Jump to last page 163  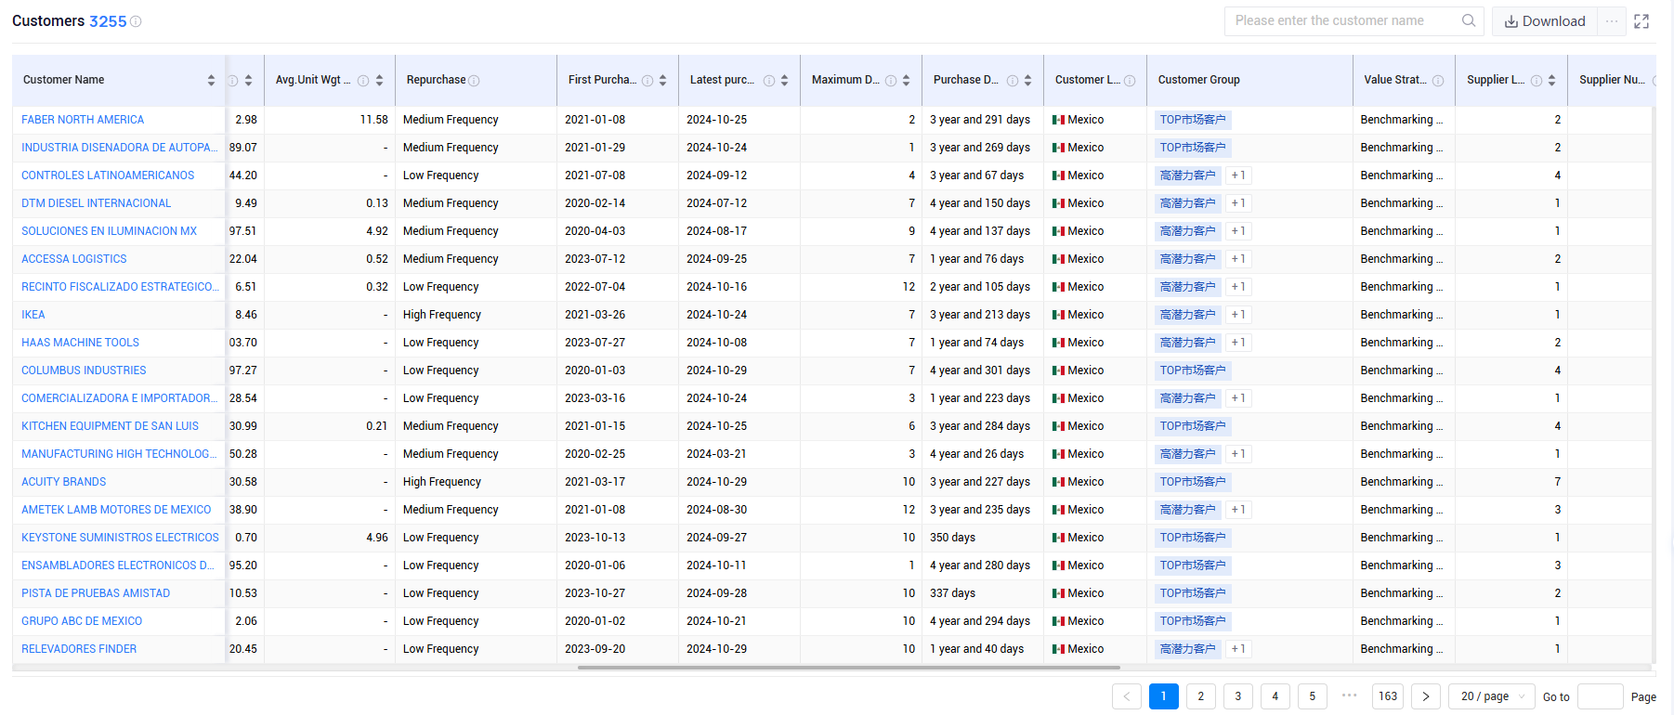1388,696
